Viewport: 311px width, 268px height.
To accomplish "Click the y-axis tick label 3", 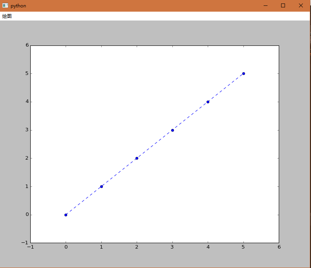I will coord(27,130).
